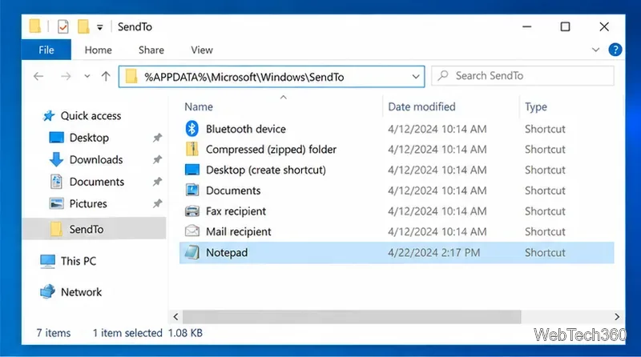Image resolution: width=641 pixels, height=357 pixels.
Task: Click the Documents icon in navigation pane
Action: [x=56, y=182]
